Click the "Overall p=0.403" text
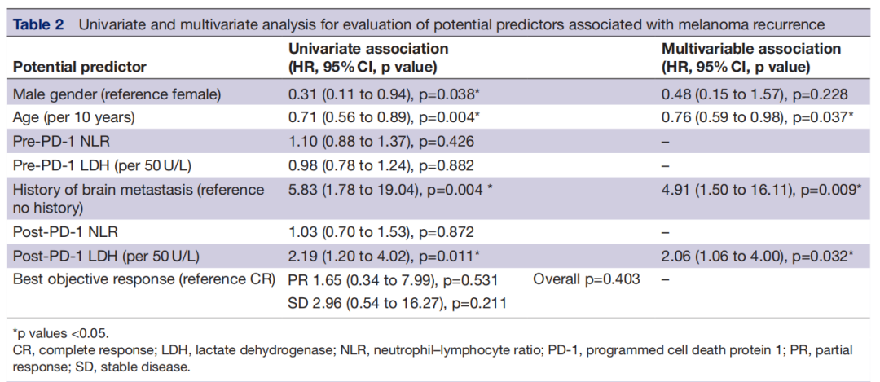Viewport: 880px width, 382px height. (587, 280)
